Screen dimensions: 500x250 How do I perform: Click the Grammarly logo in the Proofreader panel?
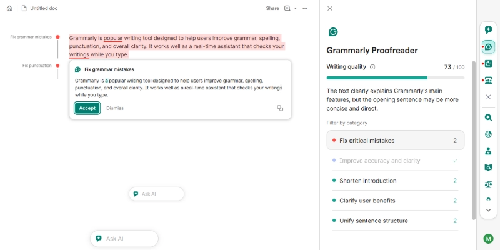point(333,32)
